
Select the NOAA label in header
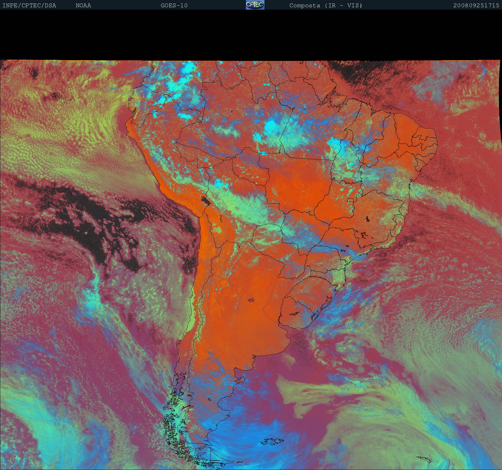click(83, 5)
